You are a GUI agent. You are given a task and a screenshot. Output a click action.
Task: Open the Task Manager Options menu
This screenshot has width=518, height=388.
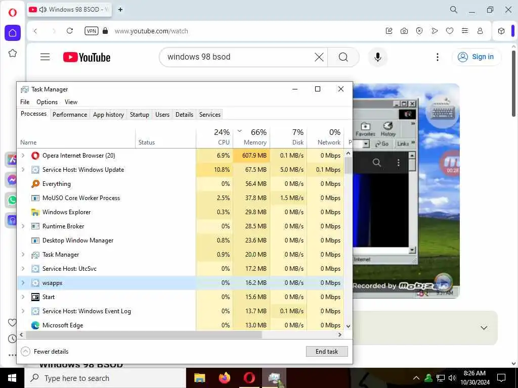(x=47, y=102)
